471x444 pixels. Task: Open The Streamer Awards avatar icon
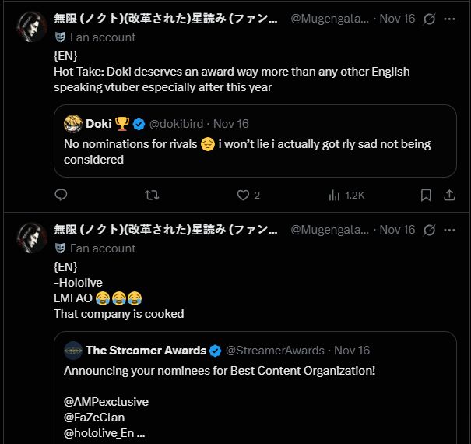tap(73, 350)
